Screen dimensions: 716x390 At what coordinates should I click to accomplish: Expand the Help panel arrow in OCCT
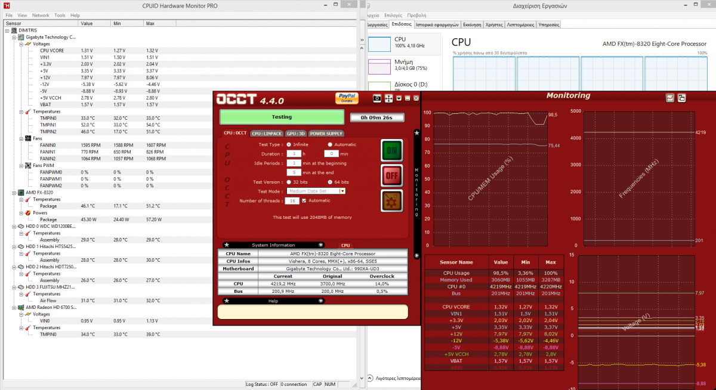coord(321,301)
